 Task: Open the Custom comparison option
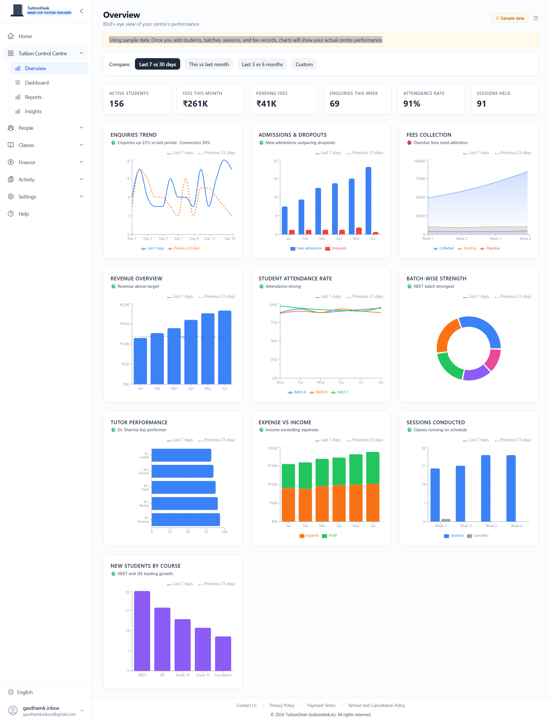(x=304, y=64)
